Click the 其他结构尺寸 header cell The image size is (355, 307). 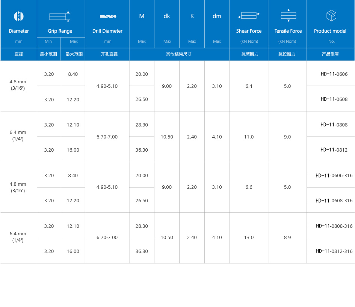pyautogui.click(x=179, y=54)
